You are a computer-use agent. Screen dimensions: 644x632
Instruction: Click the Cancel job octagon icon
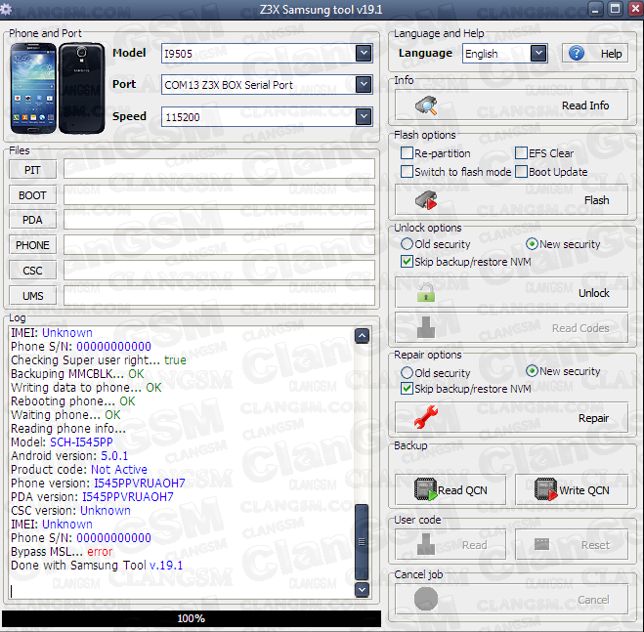tap(426, 599)
